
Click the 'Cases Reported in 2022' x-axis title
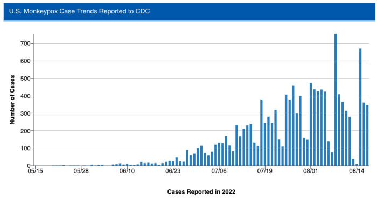click(201, 192)
